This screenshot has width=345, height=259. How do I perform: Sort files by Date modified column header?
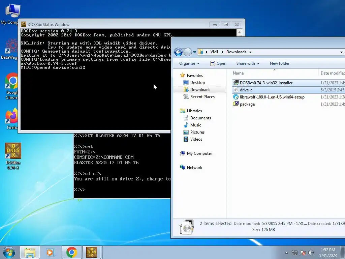332,73
